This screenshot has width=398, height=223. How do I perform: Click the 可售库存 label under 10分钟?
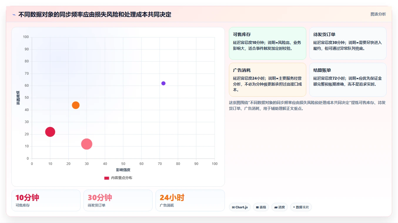[23, 205]
